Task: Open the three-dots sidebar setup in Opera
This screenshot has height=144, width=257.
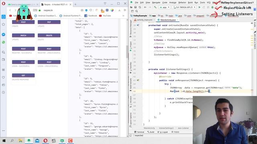Action: pyautogui.click(x=4, y=131)
